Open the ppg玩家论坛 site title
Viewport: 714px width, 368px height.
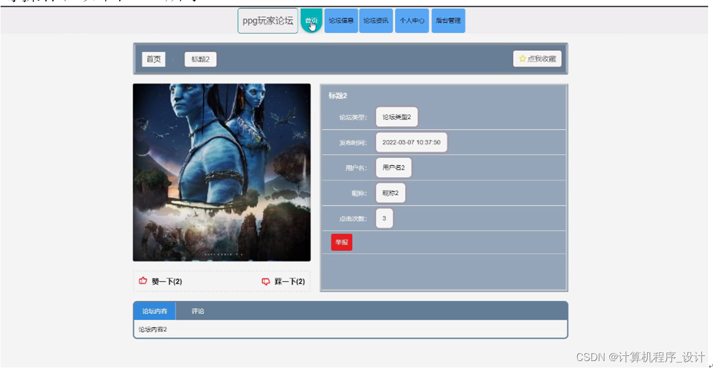(268, 21)
